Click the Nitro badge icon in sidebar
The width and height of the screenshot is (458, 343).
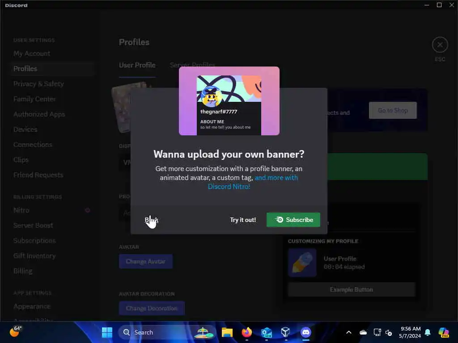(x=87, y=210)
